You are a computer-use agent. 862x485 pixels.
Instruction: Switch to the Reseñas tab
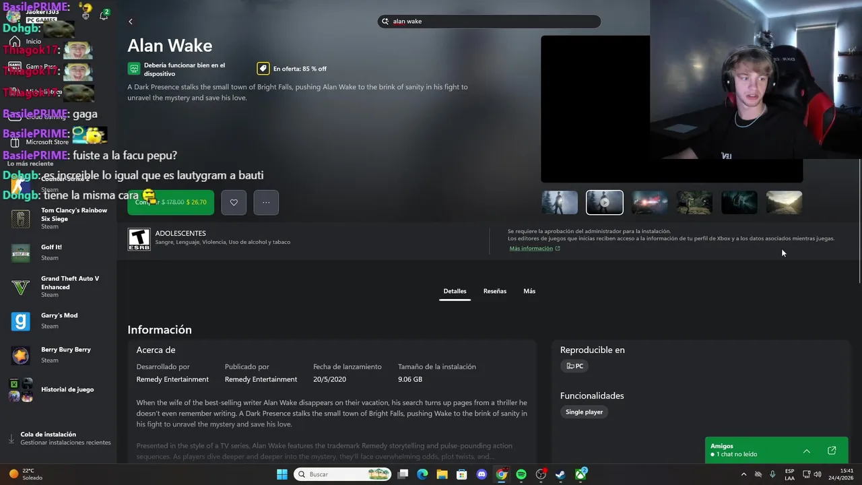pos(495,291)
